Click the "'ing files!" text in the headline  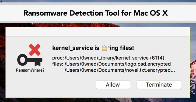pos(121,48)
